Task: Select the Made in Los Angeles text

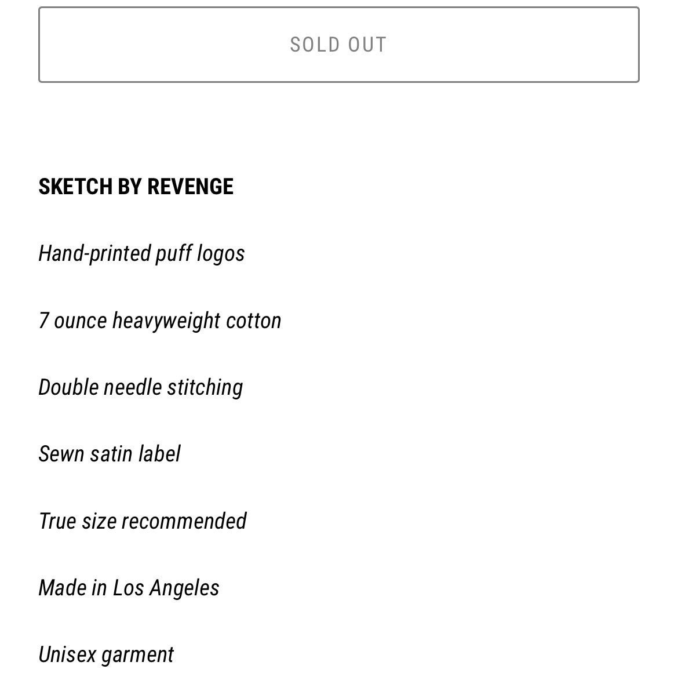Action: coord(129,588)
